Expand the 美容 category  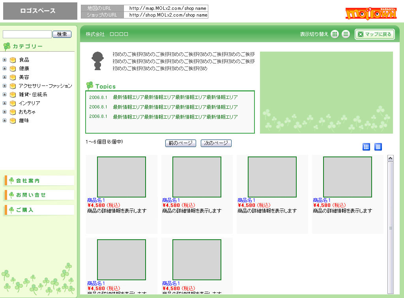pyautogui.click(x=4, y=77)
